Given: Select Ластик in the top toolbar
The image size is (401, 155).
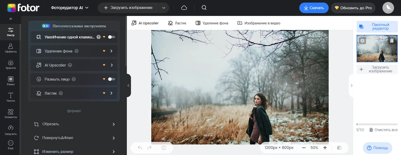Looking at the screenshot, I should (x=177, y=23).
